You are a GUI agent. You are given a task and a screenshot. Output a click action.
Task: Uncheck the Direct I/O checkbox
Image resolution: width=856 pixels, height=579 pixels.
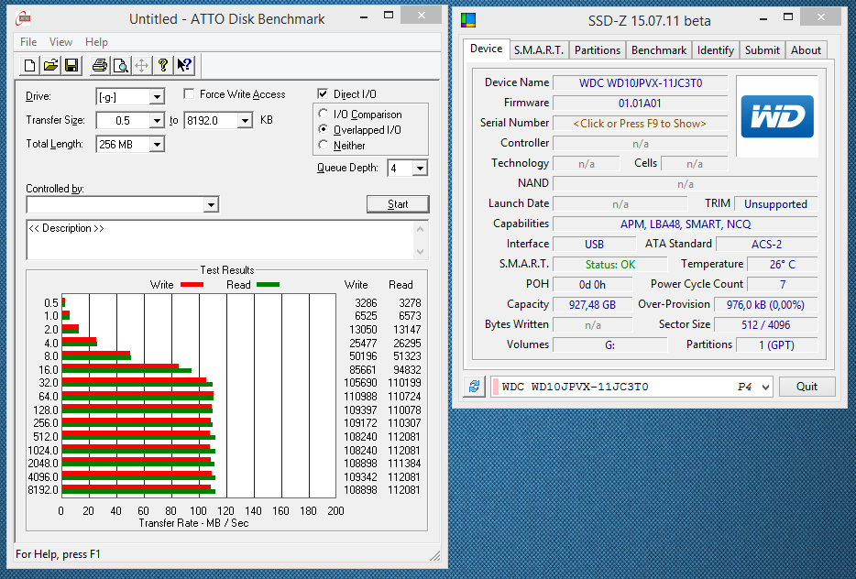coord(323,94)
